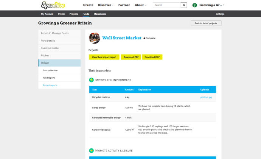
Task: Click the Conserved habitat row label
Action: (101, 130)
